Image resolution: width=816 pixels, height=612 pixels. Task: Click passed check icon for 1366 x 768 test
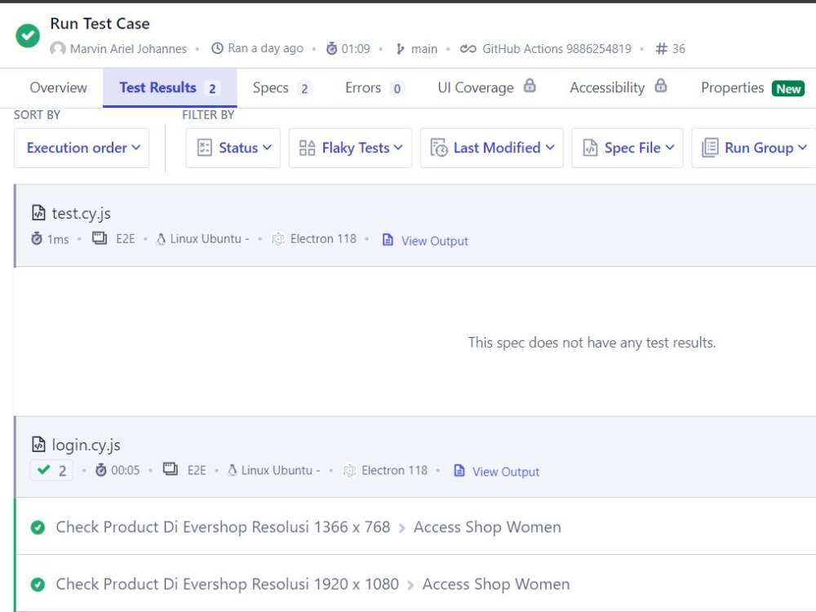pos(38,528)
